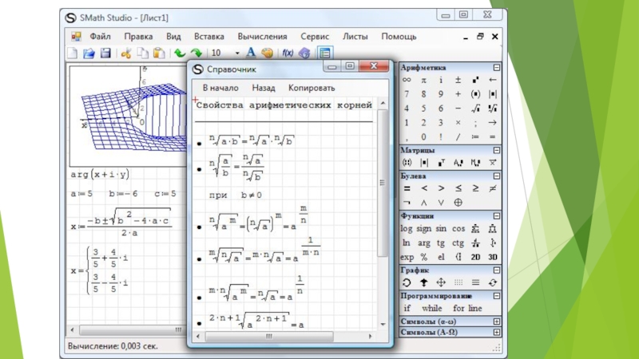Insert the arg function from Функции
This screenshot has width=639, height=359.
click(424, 243)
